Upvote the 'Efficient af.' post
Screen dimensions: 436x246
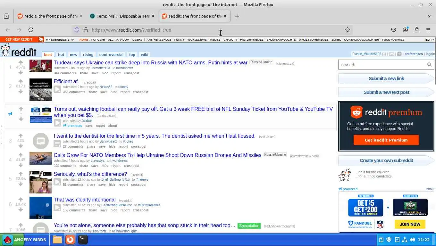click(21, 81)
